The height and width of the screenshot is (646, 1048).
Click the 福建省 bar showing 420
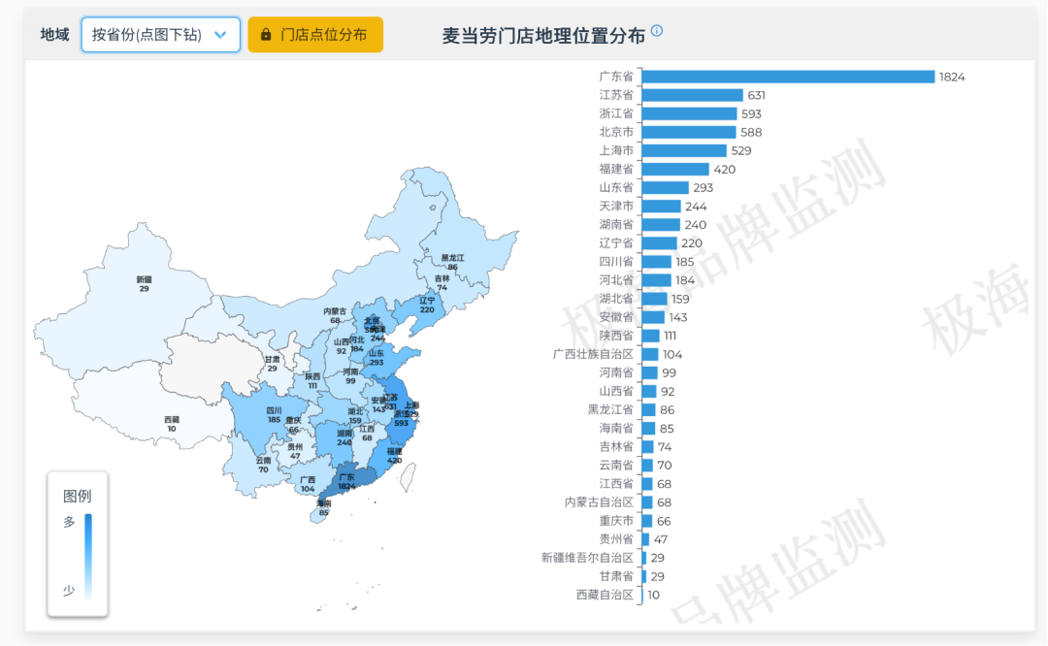(675, 169)
